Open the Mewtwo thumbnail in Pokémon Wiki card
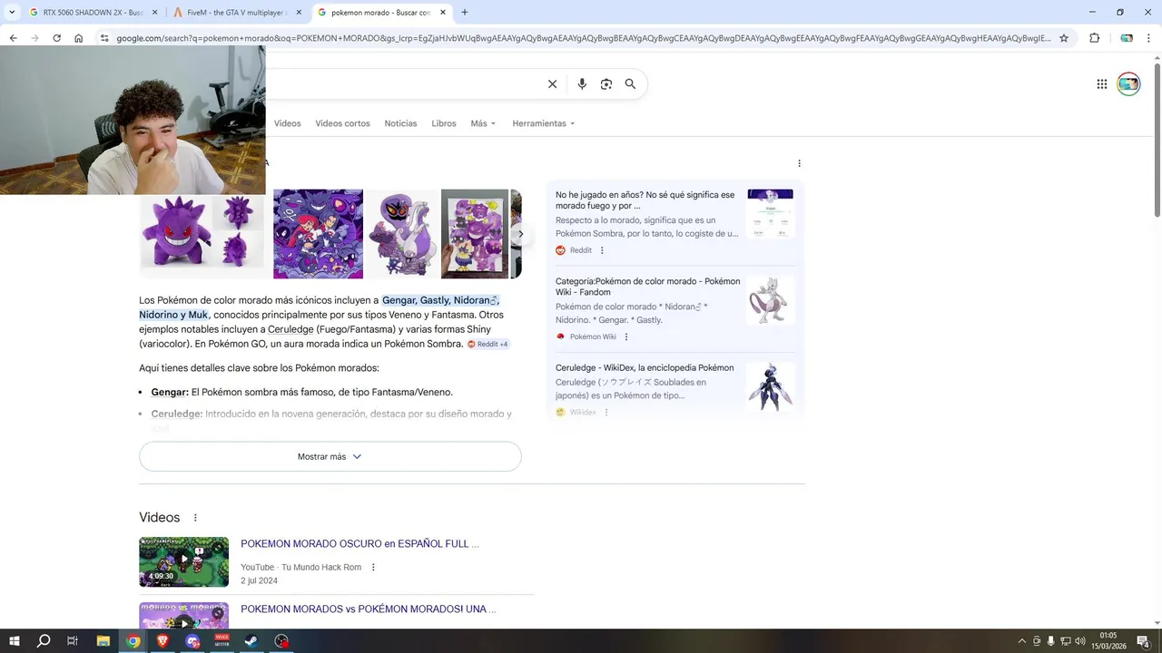 coord(770,300)
